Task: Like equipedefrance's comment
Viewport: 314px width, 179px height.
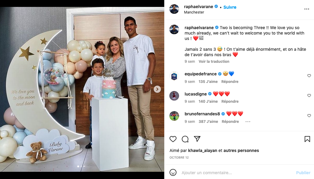Action: 309,76
